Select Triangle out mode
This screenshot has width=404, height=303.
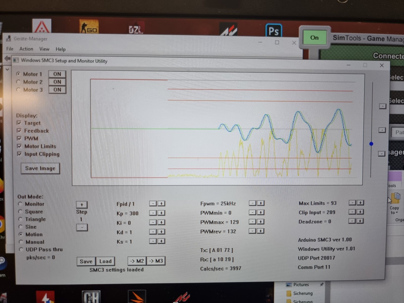(21, 219)
